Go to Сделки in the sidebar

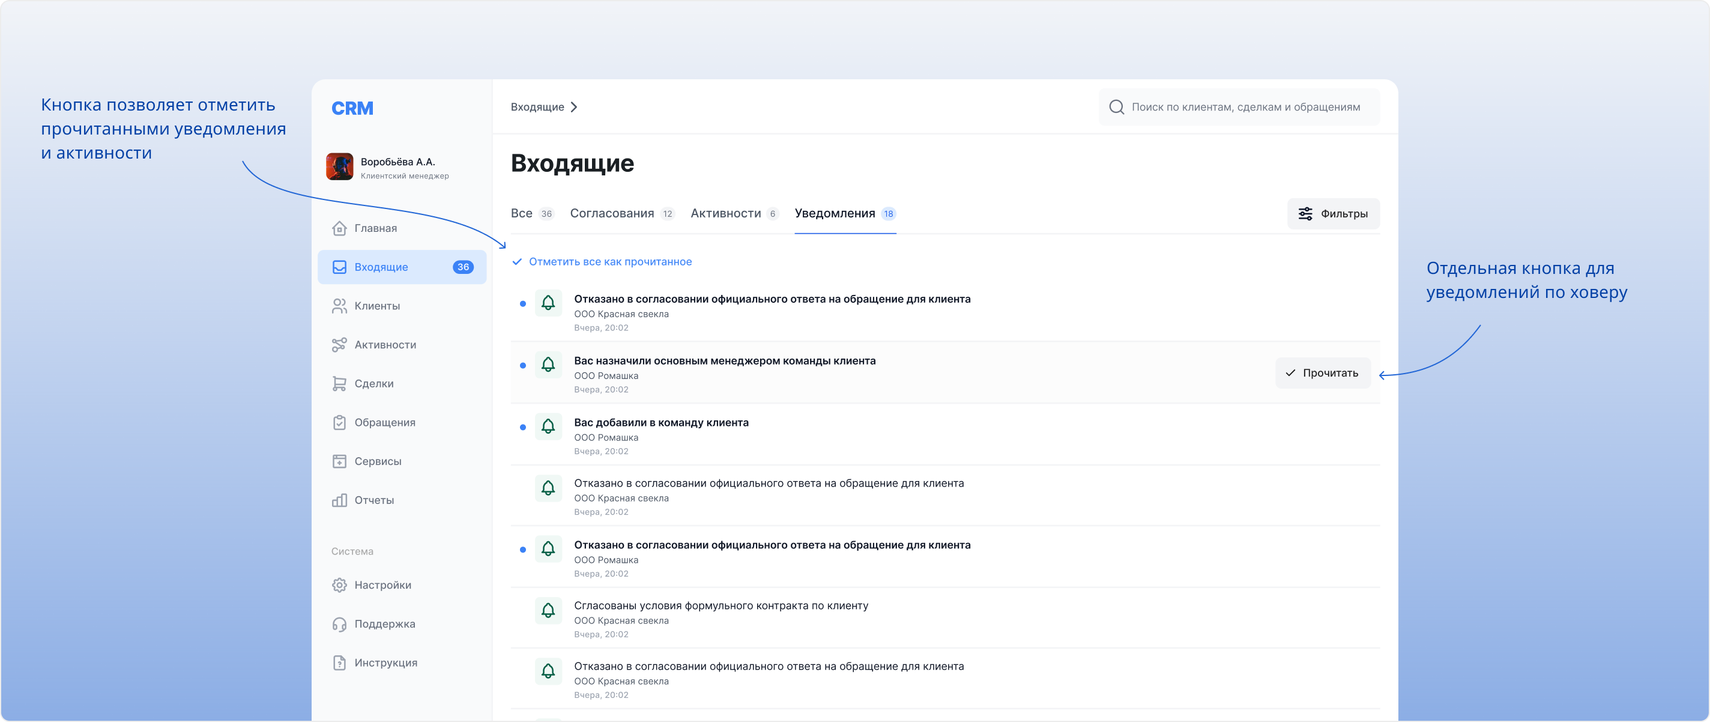click(x=402, y=384)
